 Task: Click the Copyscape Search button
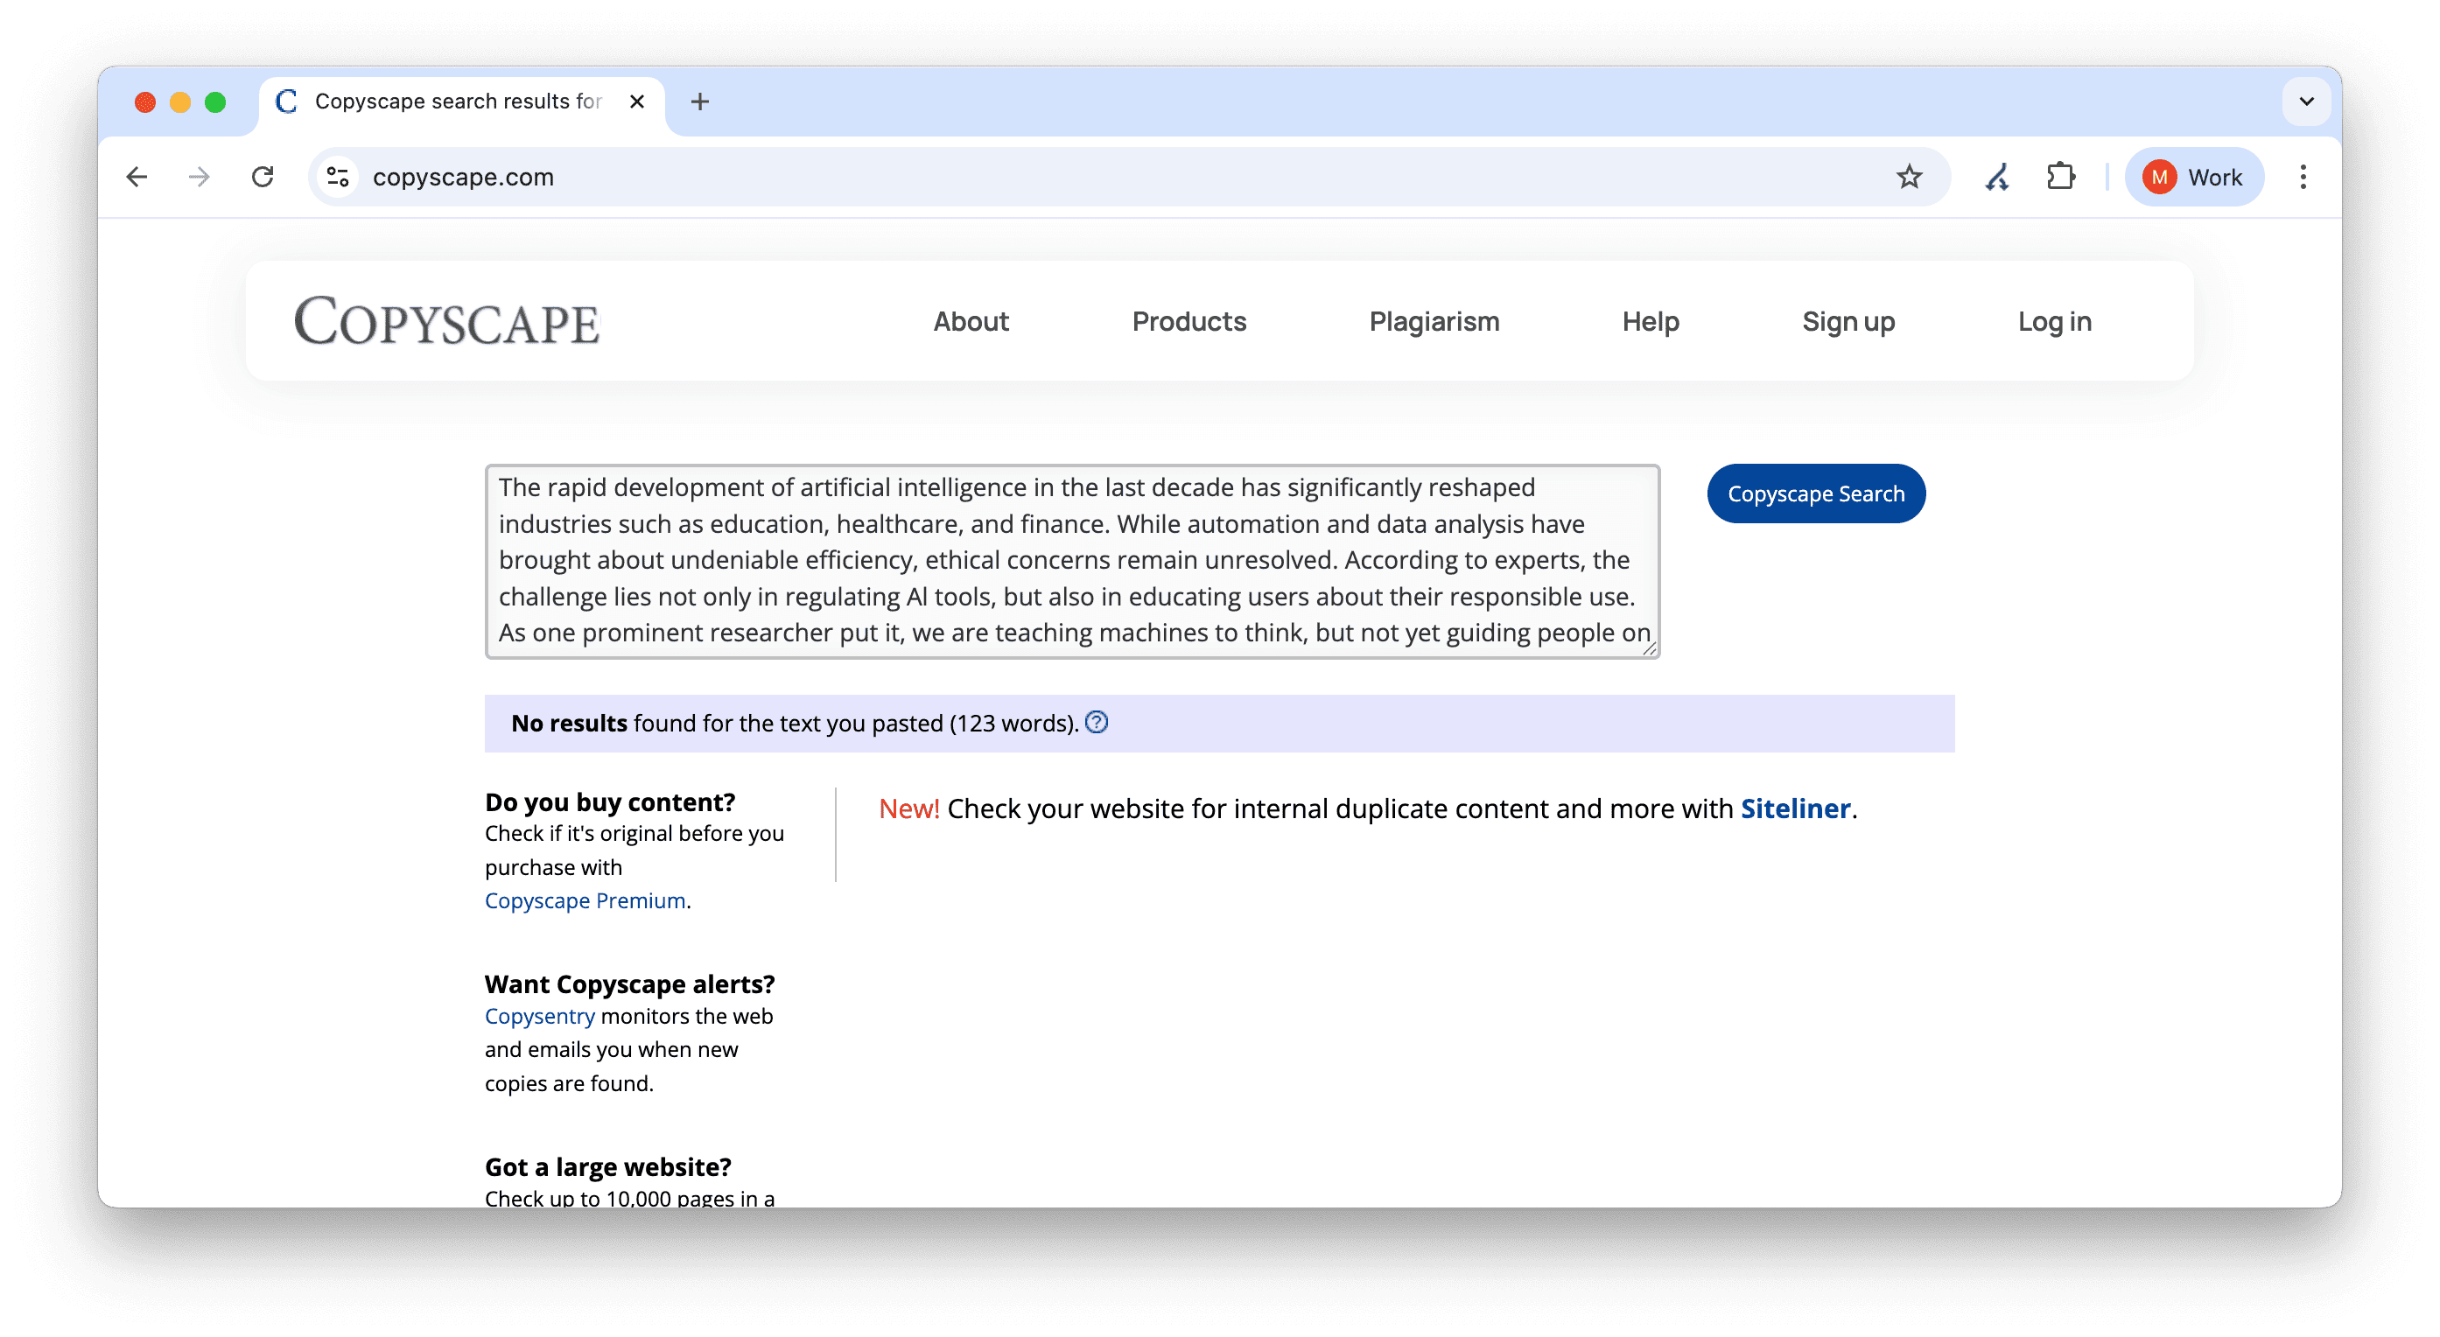coord(1815,493)
